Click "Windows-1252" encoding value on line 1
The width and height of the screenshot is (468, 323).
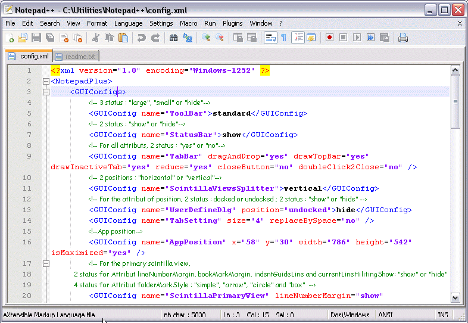coord(221,70)
